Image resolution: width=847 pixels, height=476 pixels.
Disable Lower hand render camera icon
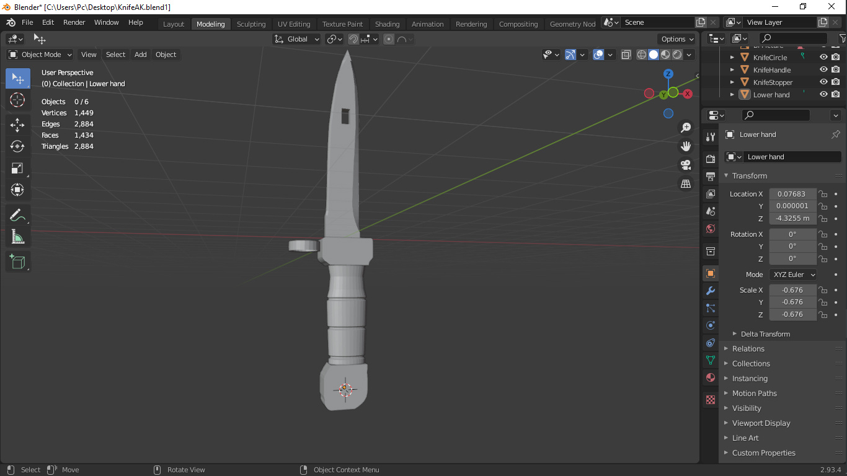tap(836, 94)
